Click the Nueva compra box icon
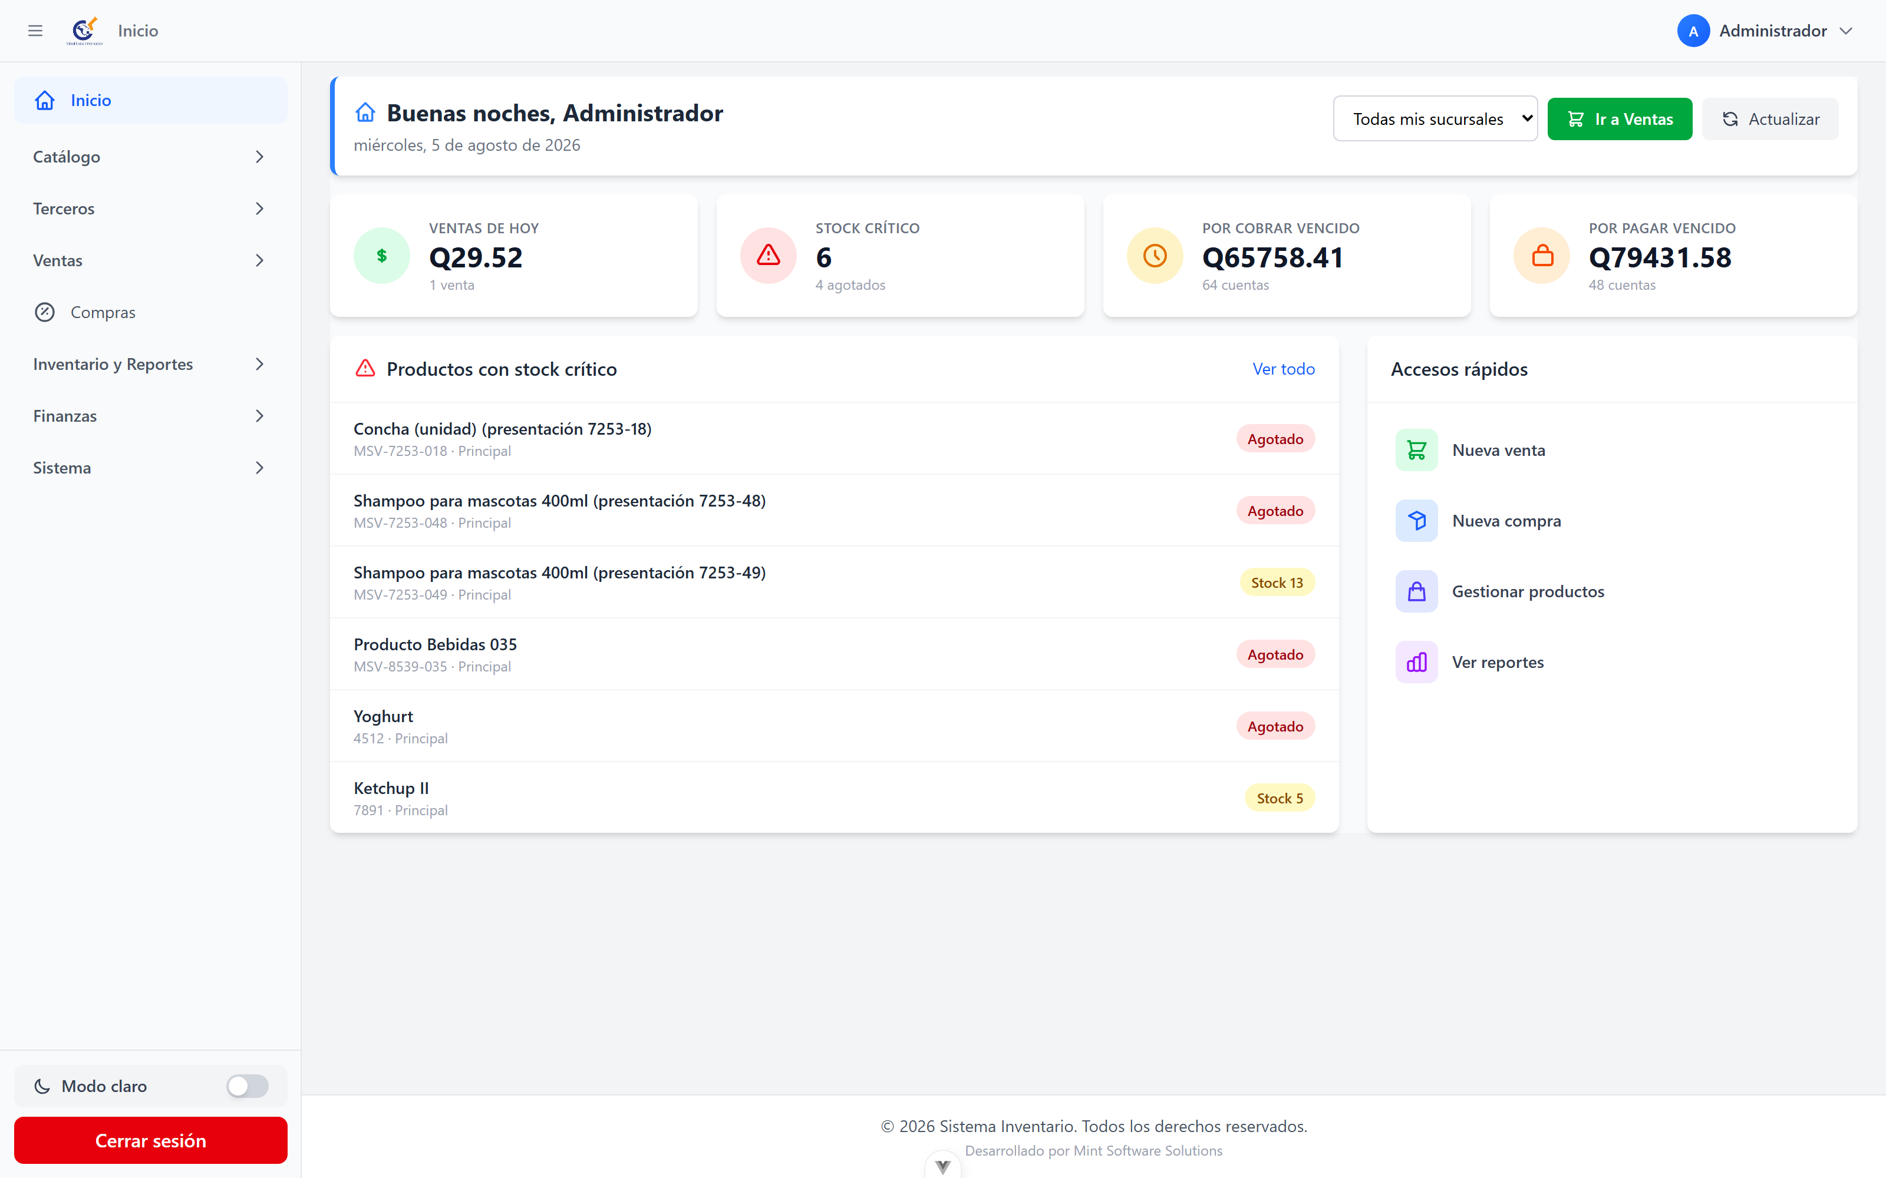The image size is (1886, 1178). [1416, 521]
